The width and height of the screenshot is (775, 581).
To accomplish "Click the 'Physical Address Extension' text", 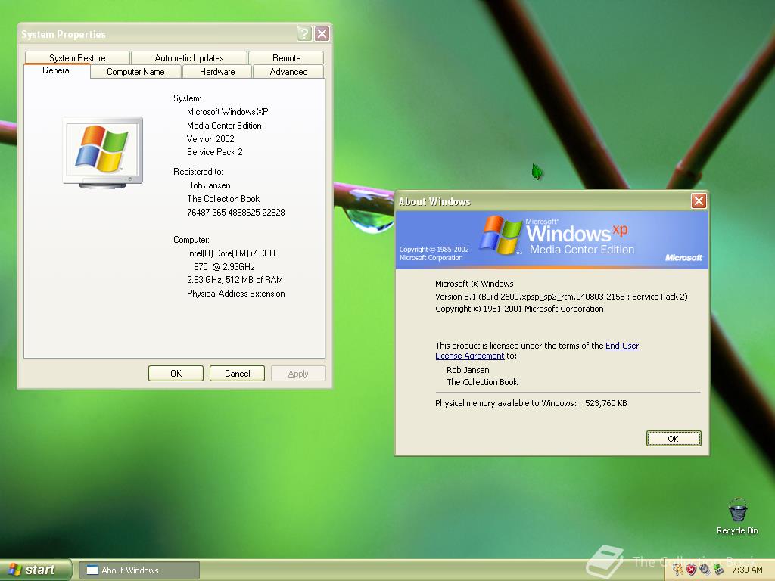I will point(236,294).
